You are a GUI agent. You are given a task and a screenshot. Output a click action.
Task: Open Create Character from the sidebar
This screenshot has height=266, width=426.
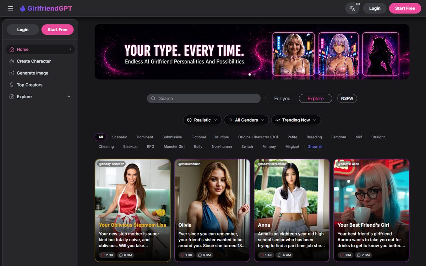pyautogui.click(x=40, y=61)
